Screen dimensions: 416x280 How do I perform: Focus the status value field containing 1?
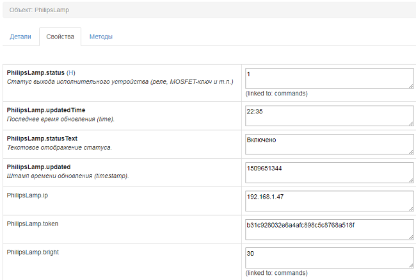point(328,78)
